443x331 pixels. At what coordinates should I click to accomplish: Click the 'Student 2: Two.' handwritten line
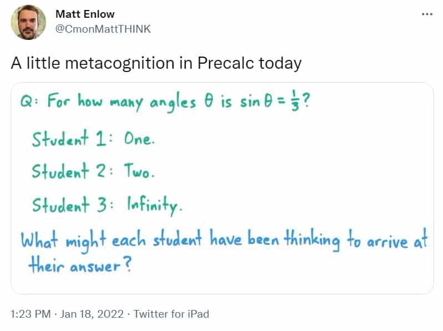coord(93,171)
